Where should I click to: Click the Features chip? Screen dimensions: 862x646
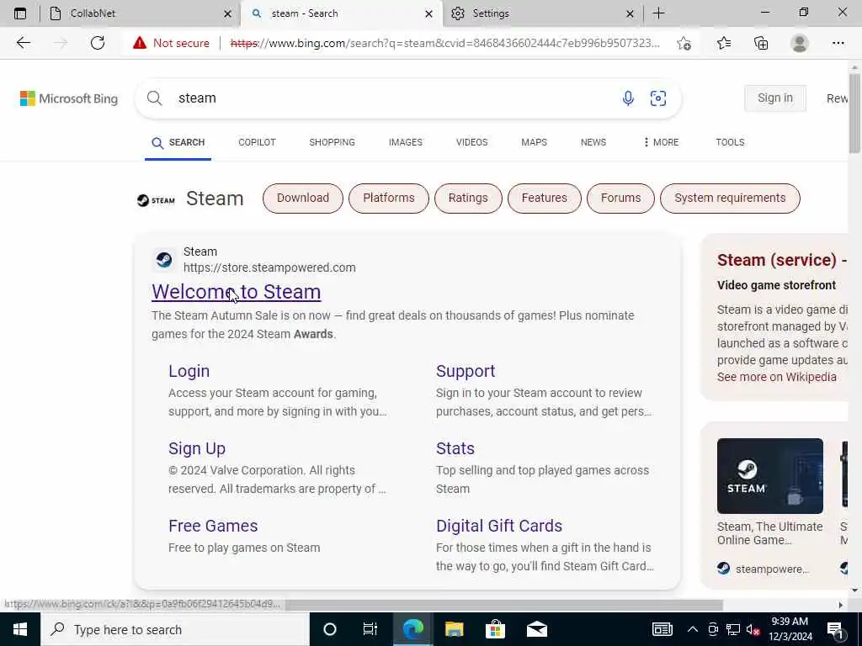click(545, 199)
